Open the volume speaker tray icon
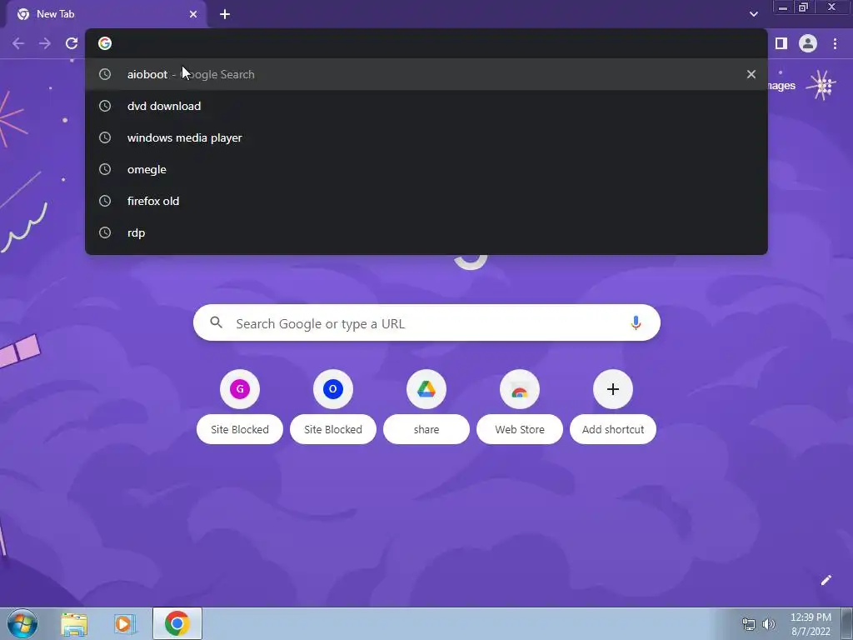Screen dimensions: 853x640 pos(768,624)
